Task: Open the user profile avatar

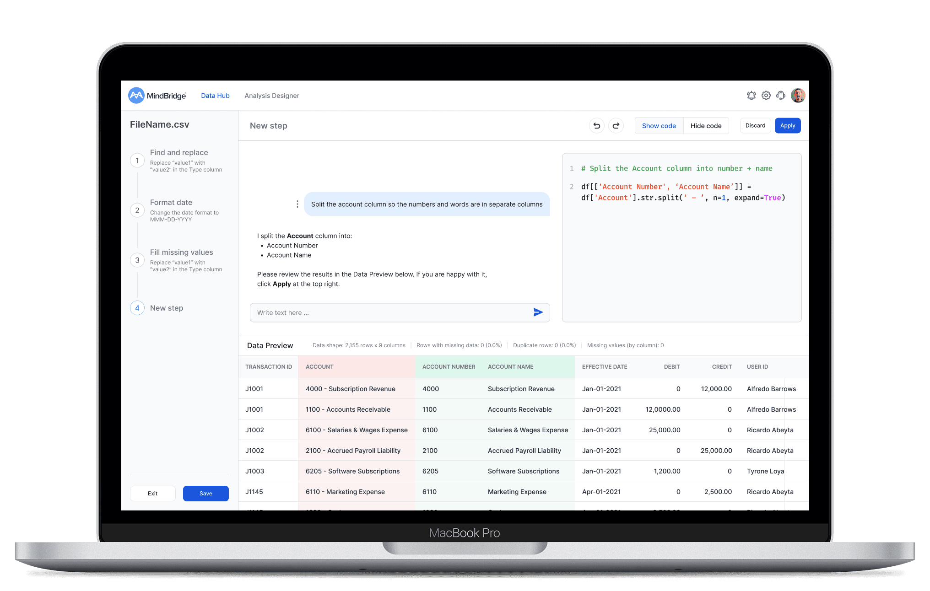Action: click(x=798, y=96)
